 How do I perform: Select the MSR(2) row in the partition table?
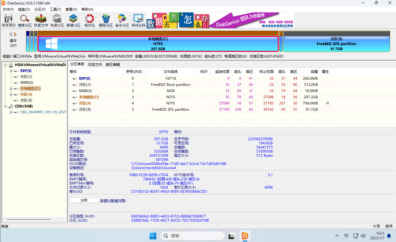pyautogui.click(x=199, y=91)
